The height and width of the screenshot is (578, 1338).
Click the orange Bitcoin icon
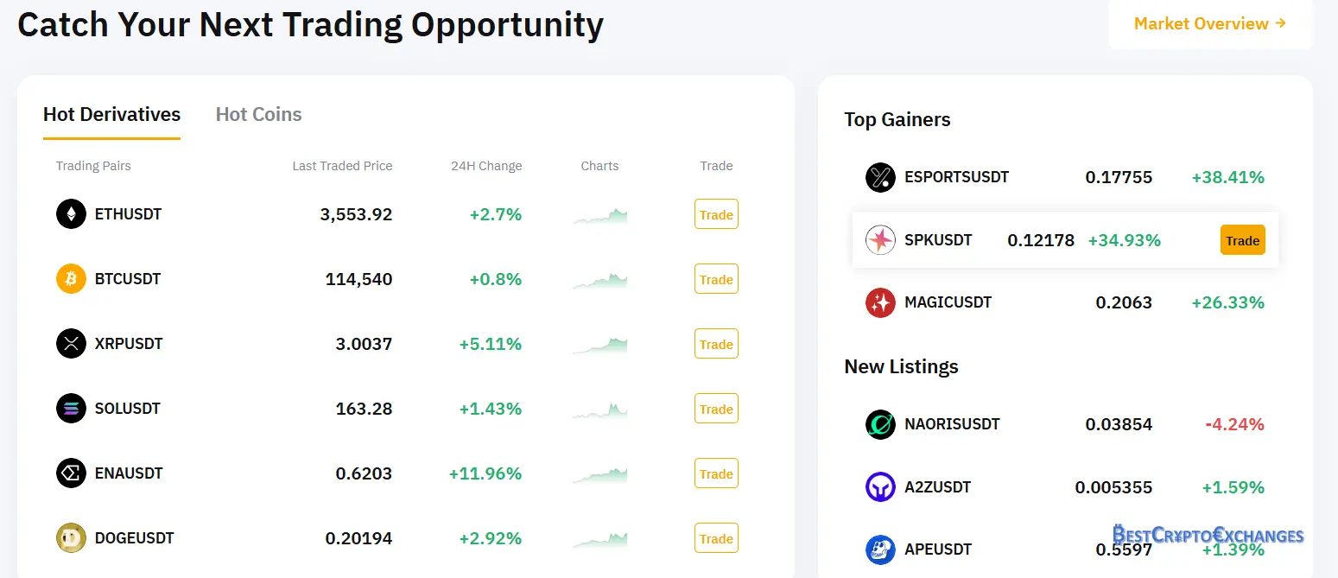(71, 279)
